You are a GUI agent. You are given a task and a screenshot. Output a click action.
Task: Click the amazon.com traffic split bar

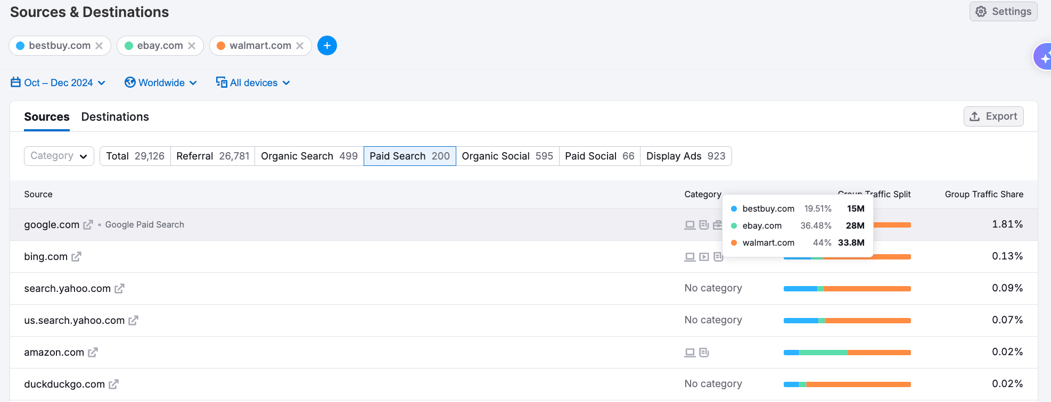tap(847, 353)
